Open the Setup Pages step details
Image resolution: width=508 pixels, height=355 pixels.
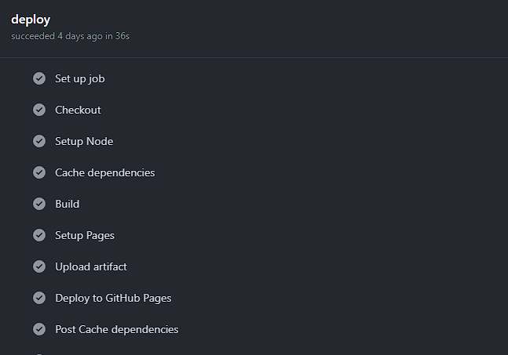click(85, 235)
